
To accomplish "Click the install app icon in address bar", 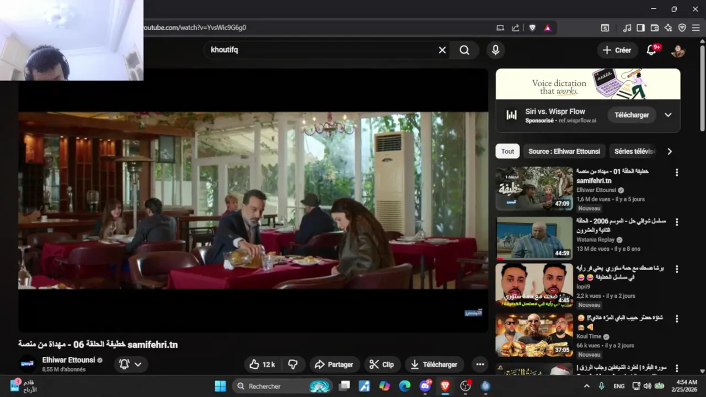I will click(x=500, y=28).
